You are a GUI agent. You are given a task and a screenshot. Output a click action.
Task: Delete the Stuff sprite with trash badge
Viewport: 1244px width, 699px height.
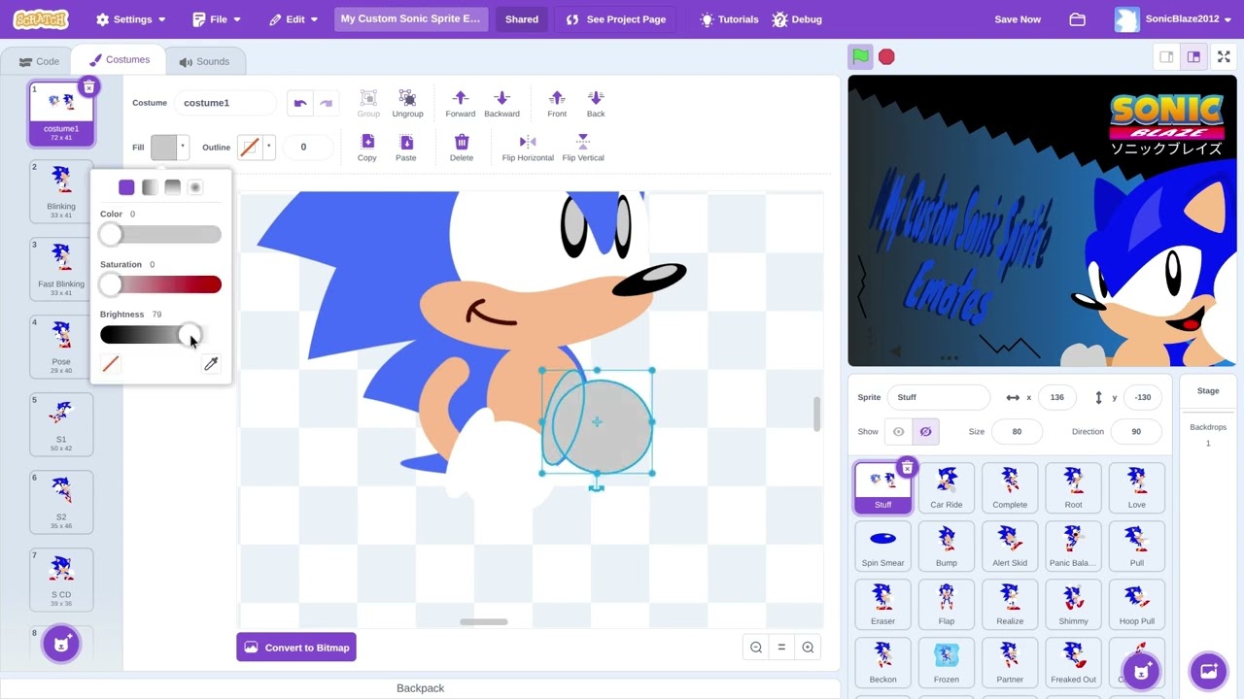907,468
